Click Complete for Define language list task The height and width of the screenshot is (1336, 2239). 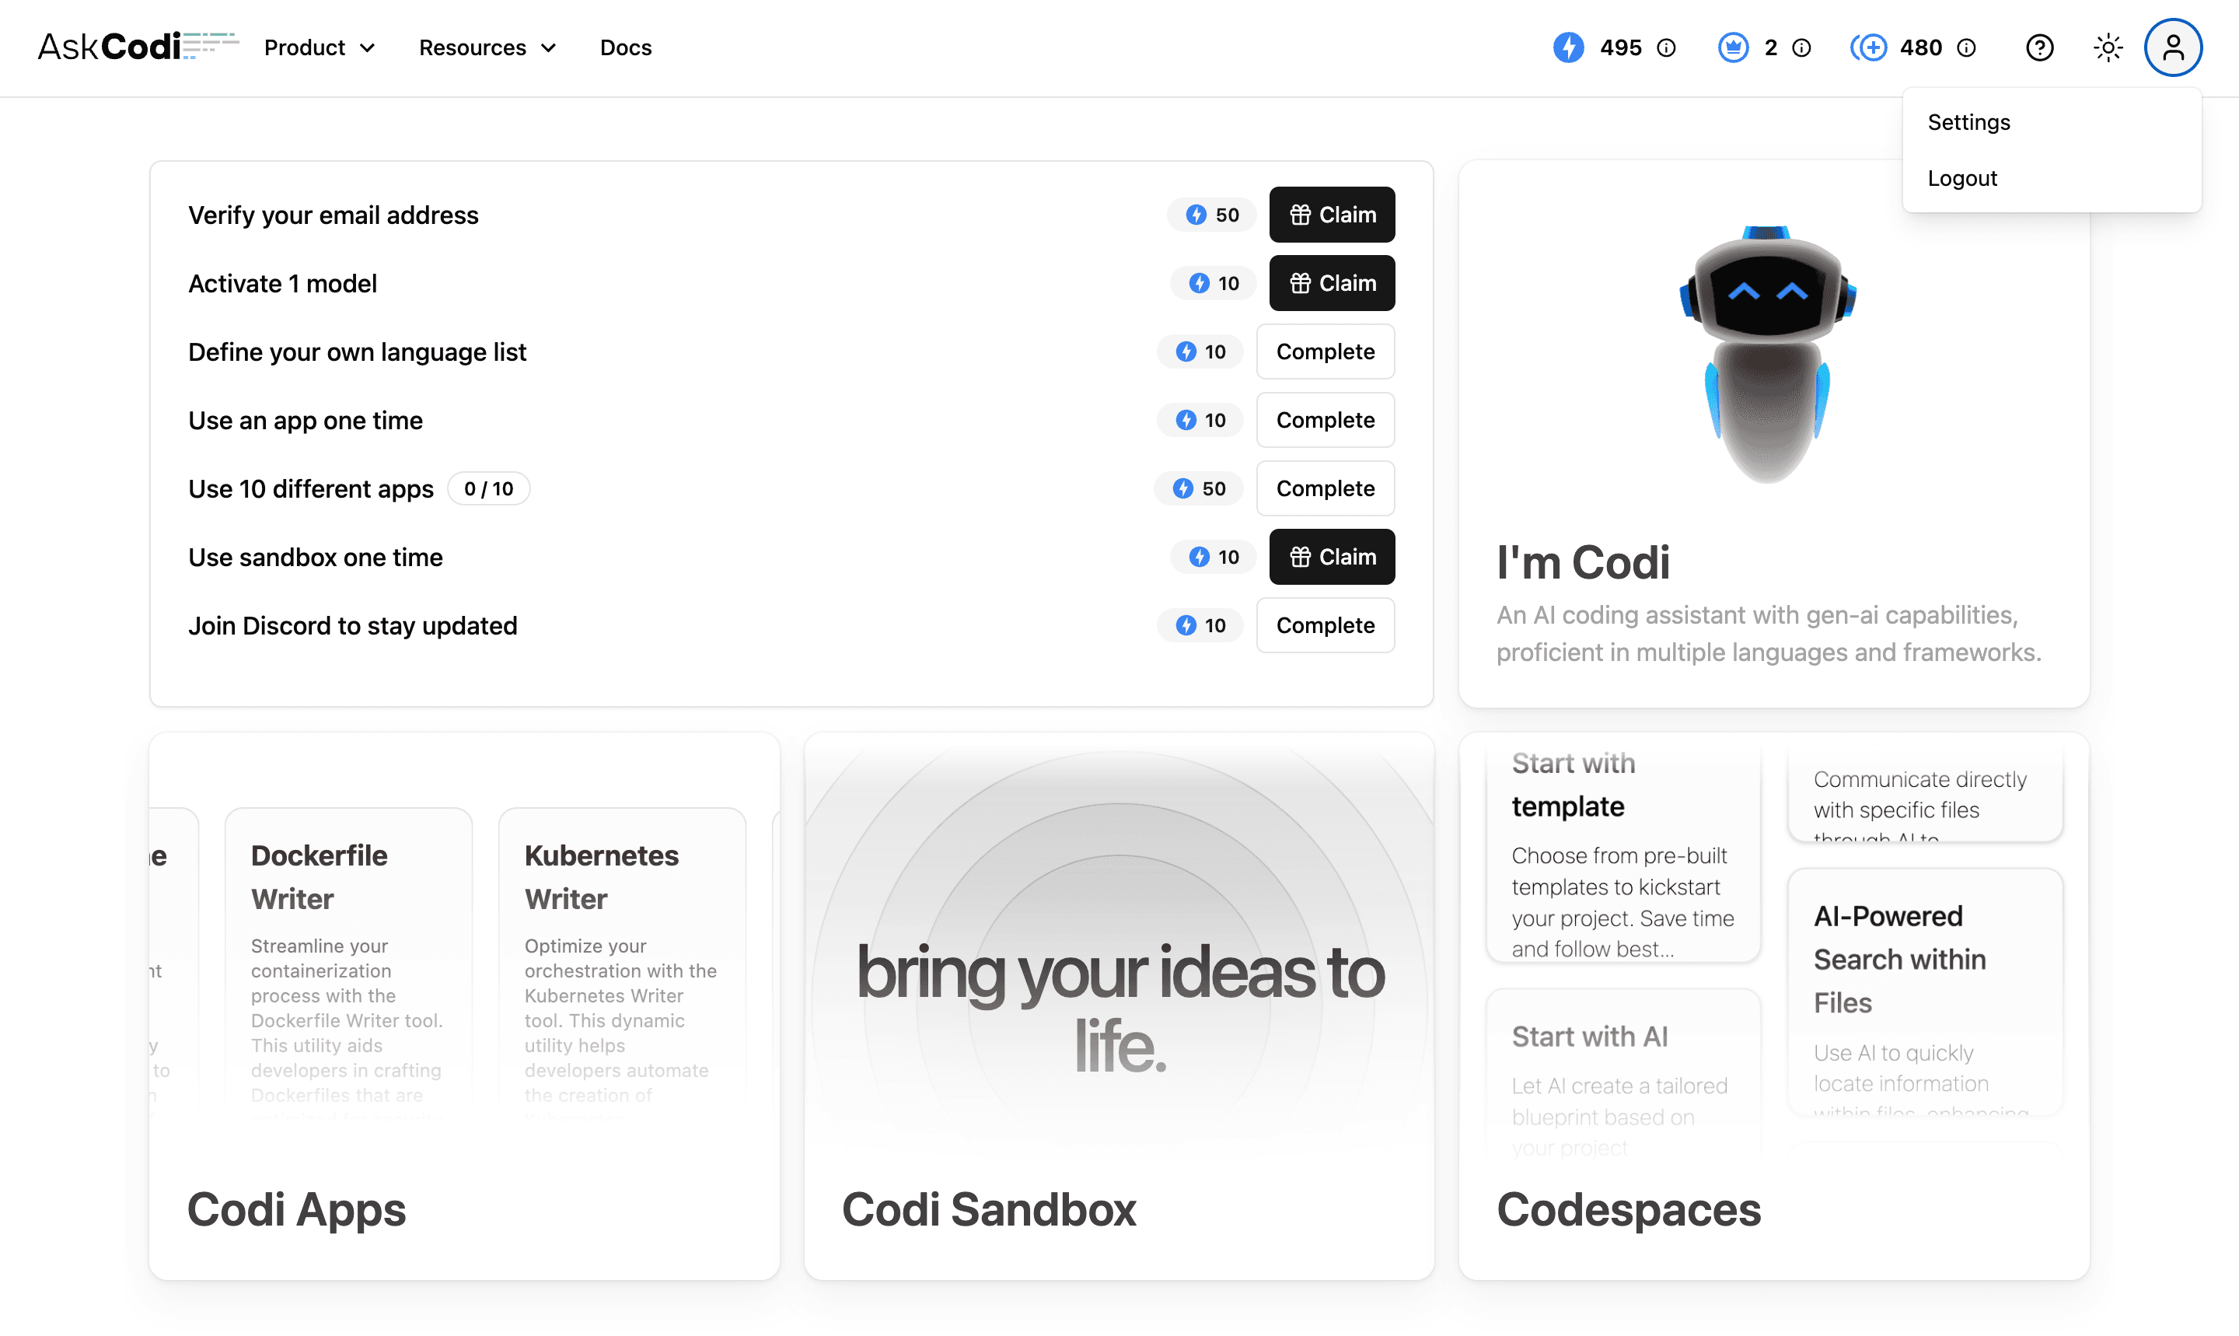coord(1325,351)
